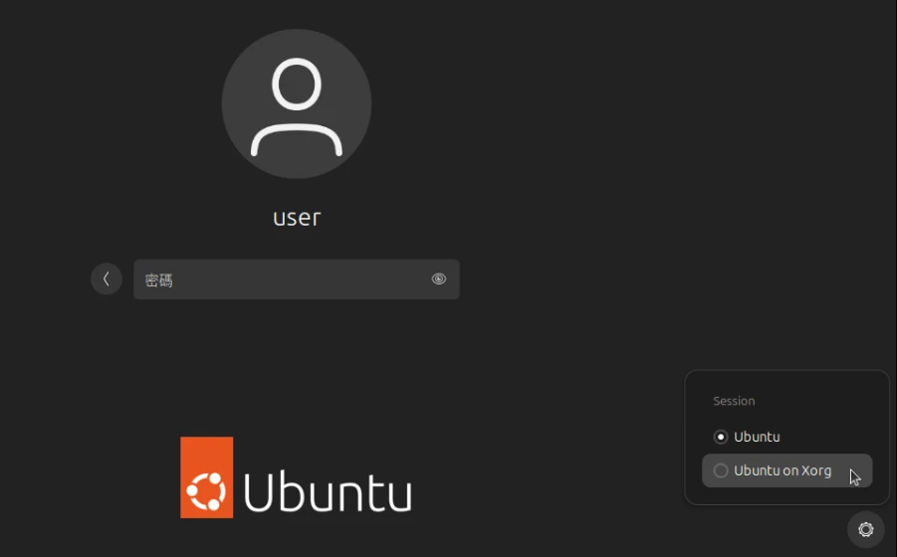This screenshot has width=897, height=557.
Task: Click the session gear icon
Action: (865, 529)
